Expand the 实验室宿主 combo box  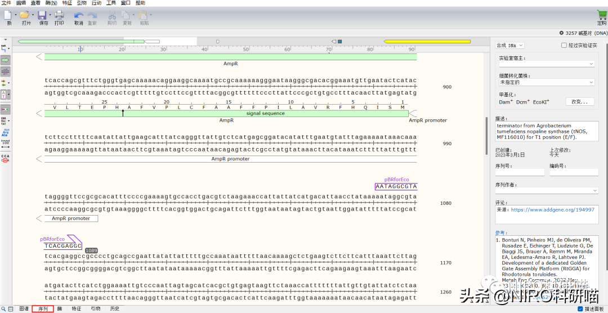(546, 64)
